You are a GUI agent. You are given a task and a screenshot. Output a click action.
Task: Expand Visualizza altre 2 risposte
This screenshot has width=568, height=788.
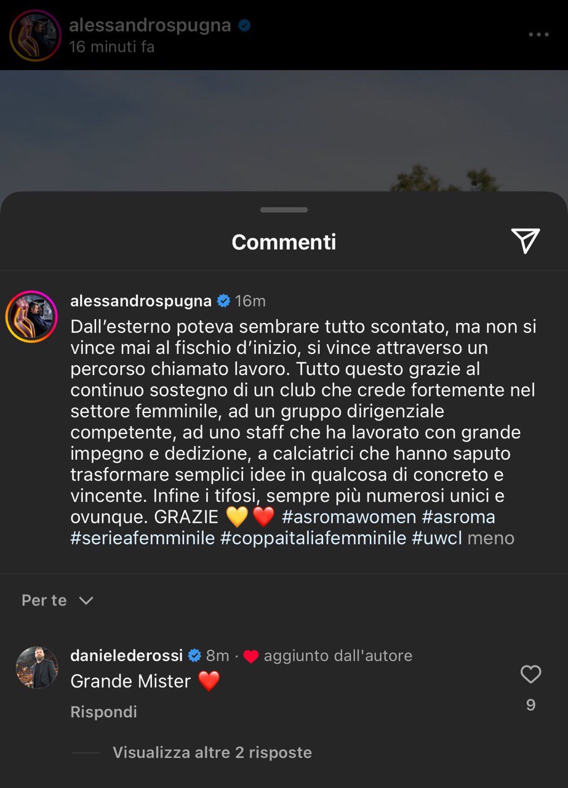click(212, 752)
